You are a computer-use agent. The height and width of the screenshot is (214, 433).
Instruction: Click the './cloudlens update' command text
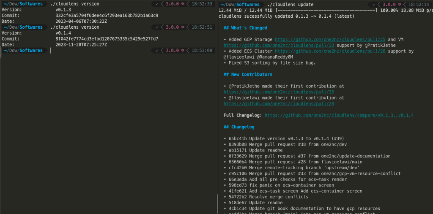[290, 5]
